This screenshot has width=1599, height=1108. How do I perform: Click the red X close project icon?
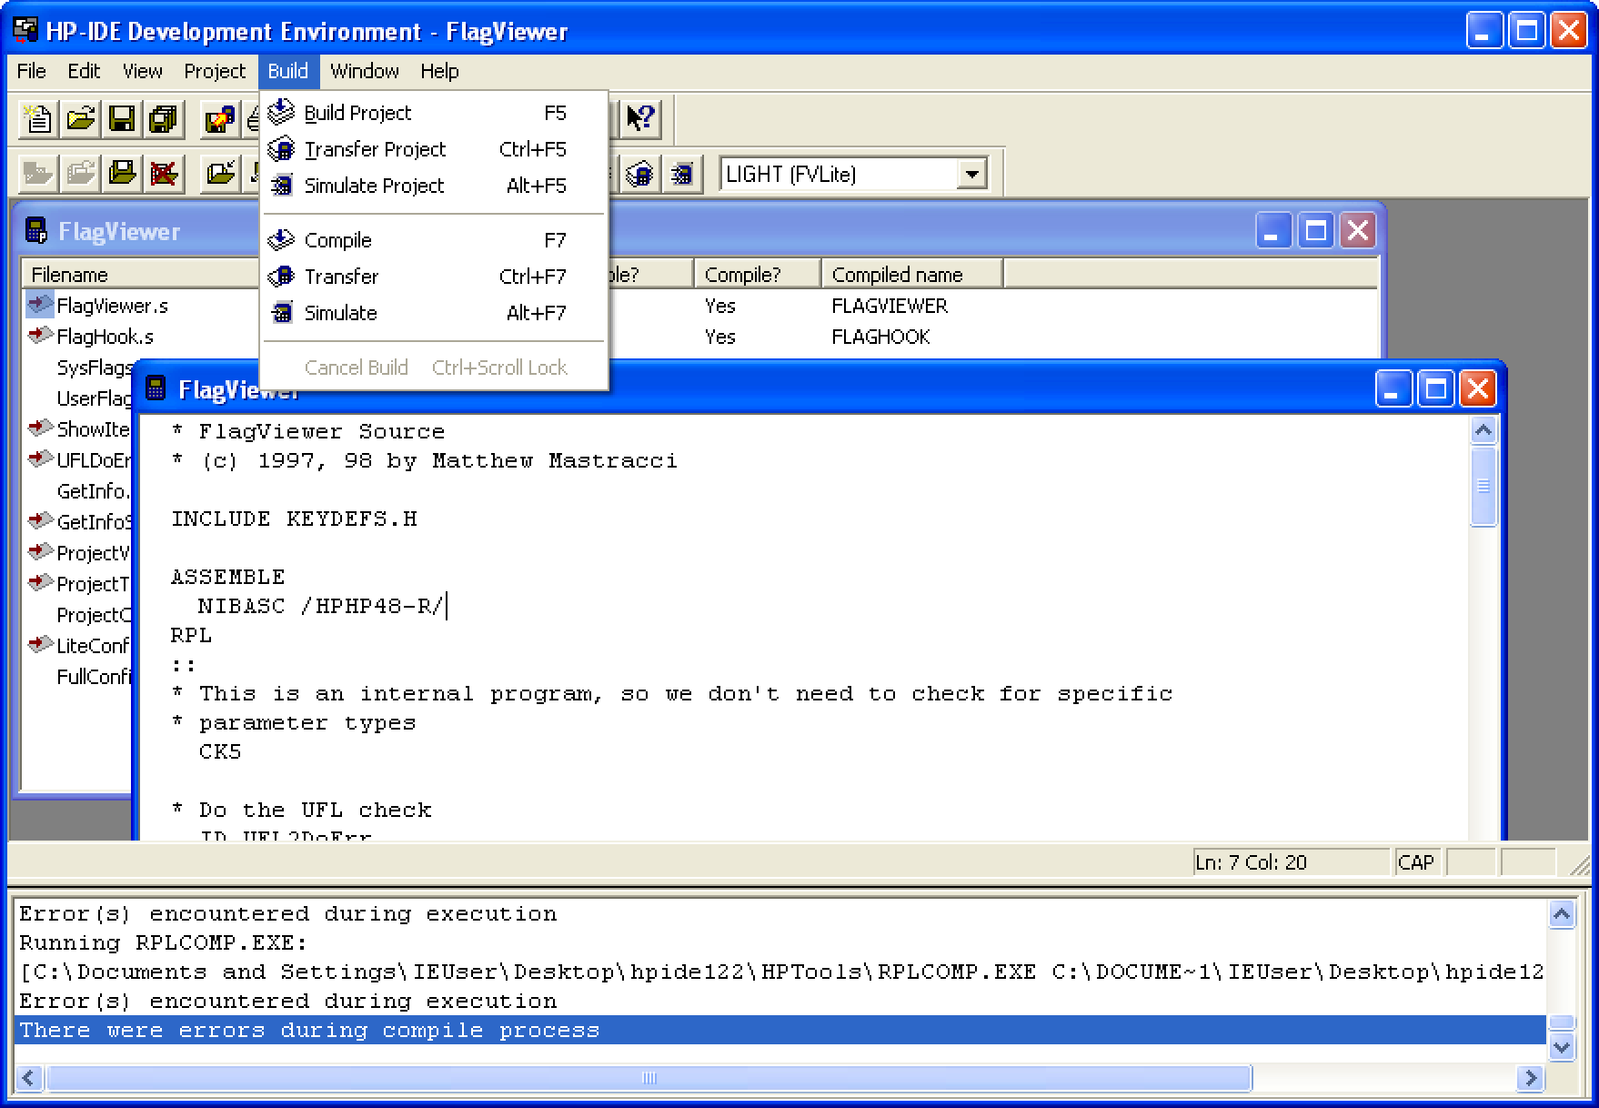[164, 173]
